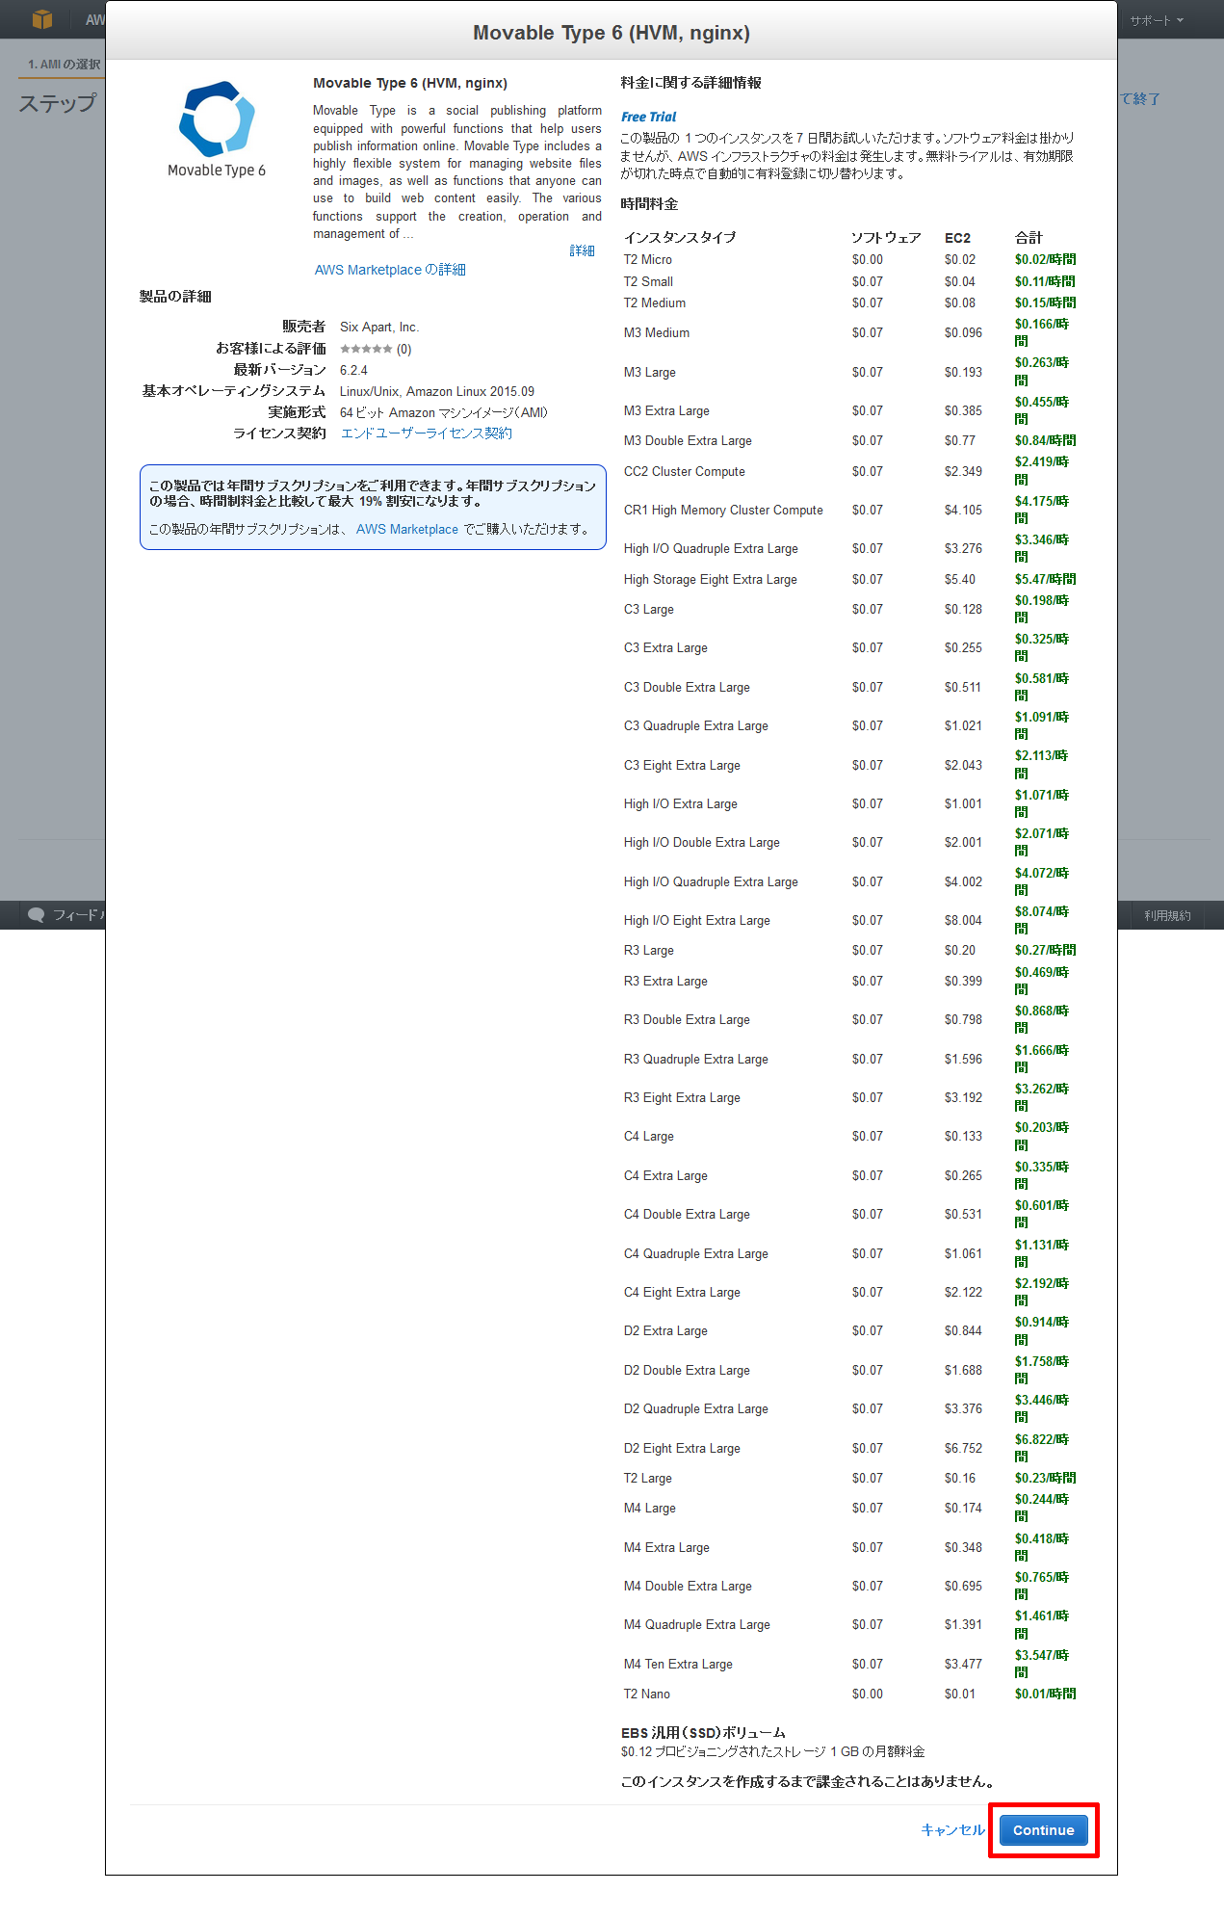The height and width of the screenshot is (1918, 1224).
Task: Click the CC2 Cluster Compute instance type
Action: pyautogui.click(x=685, y=472)
